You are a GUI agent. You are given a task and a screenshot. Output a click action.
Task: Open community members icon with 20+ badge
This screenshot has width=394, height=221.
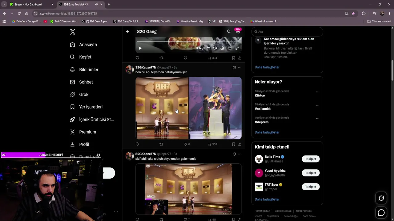238,31
